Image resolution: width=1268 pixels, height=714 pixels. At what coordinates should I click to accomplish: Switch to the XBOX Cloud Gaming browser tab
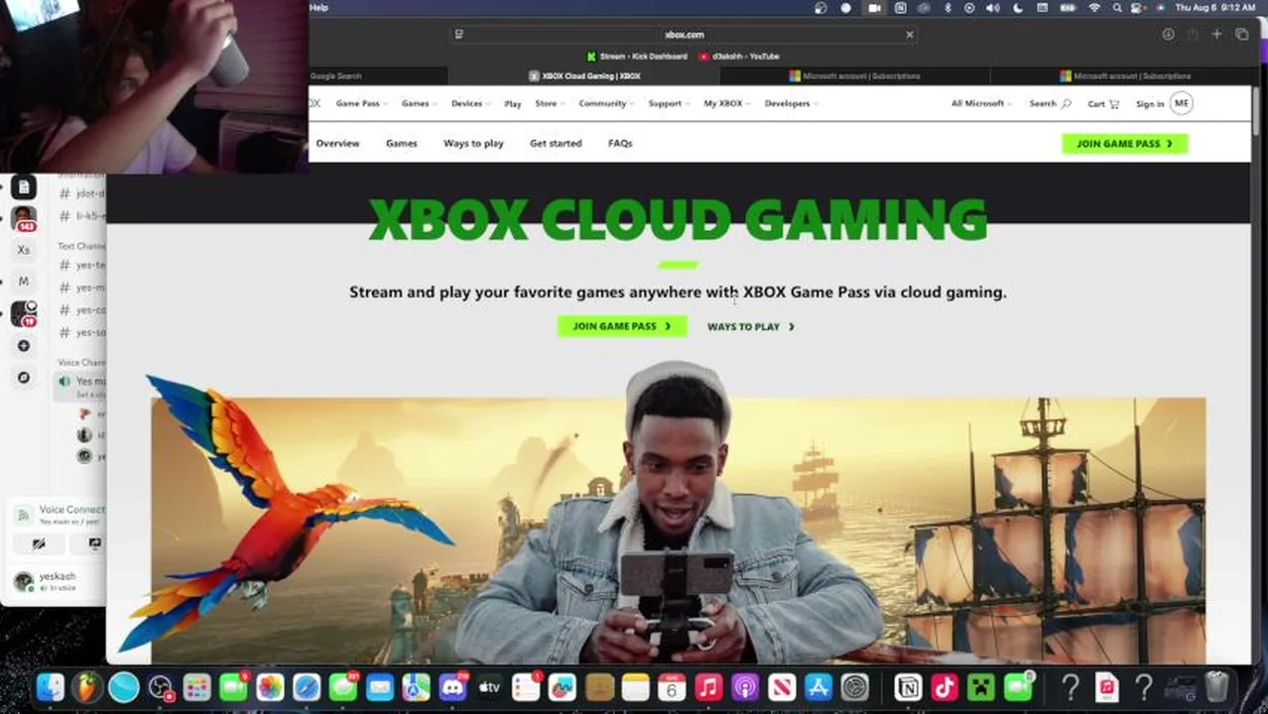pos(583,75)
